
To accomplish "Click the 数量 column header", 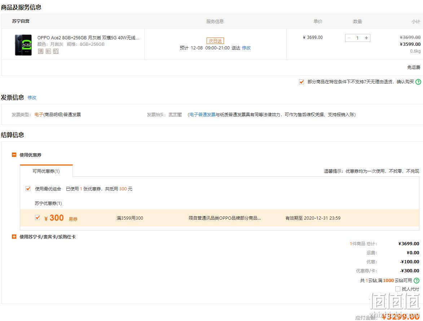I will (x=357, y=22).
